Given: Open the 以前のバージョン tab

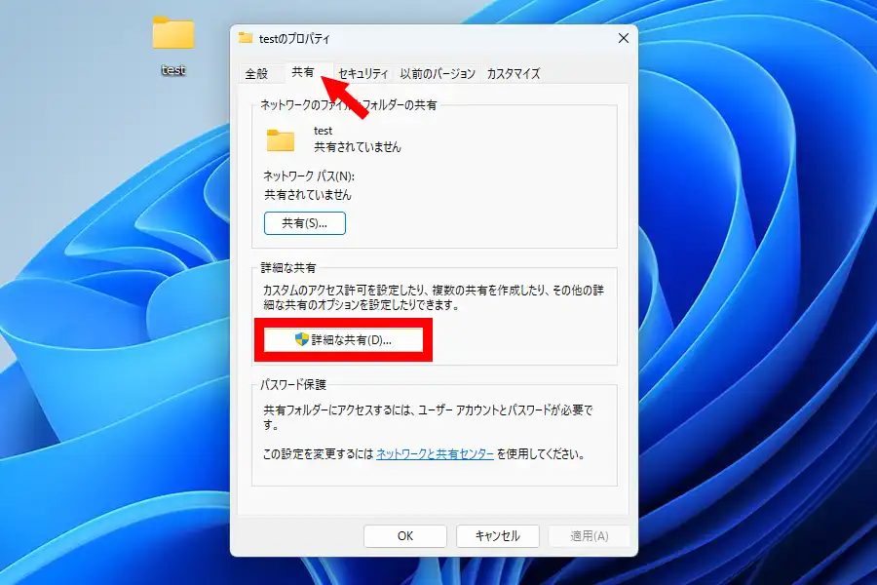Looking at the screenshot, I should click(438, 73).
